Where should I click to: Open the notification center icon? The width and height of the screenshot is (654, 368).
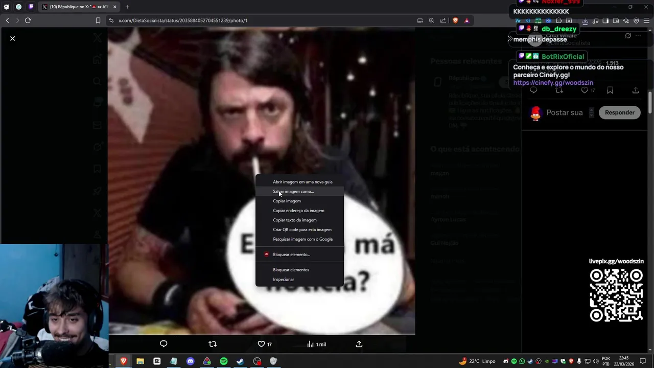point(643,361)
